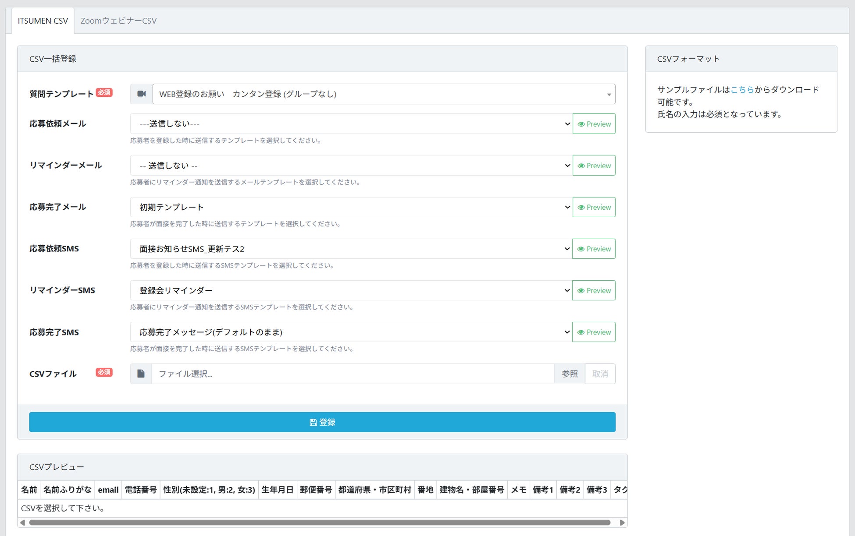Click the CSV preview horizontal scrollbar right arrow
The height and width of the screenshot is (536, 855).
[x=622, y=522]
